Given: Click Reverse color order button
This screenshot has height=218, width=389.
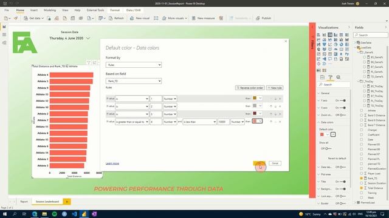Looking at the screenshot, I should pyautogui.click(x=250, y=88).
